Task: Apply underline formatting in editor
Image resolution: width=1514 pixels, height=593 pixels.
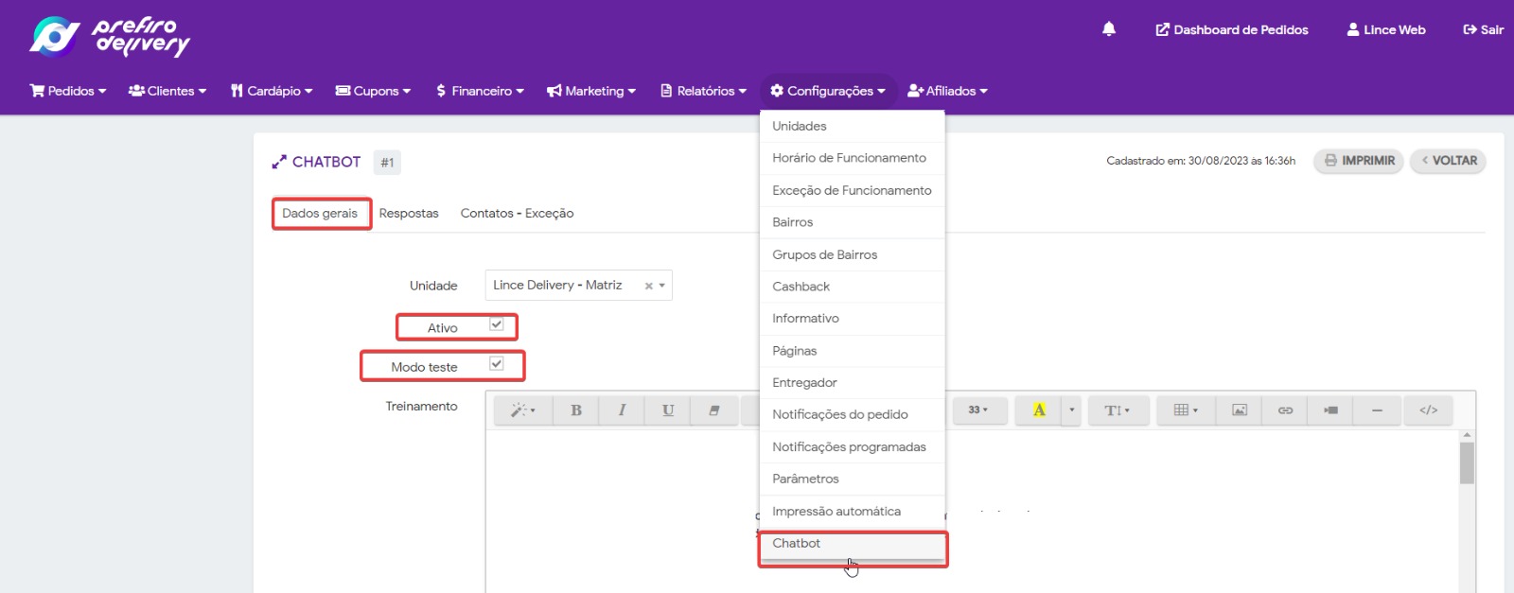Action: click(x=668, y=410)
